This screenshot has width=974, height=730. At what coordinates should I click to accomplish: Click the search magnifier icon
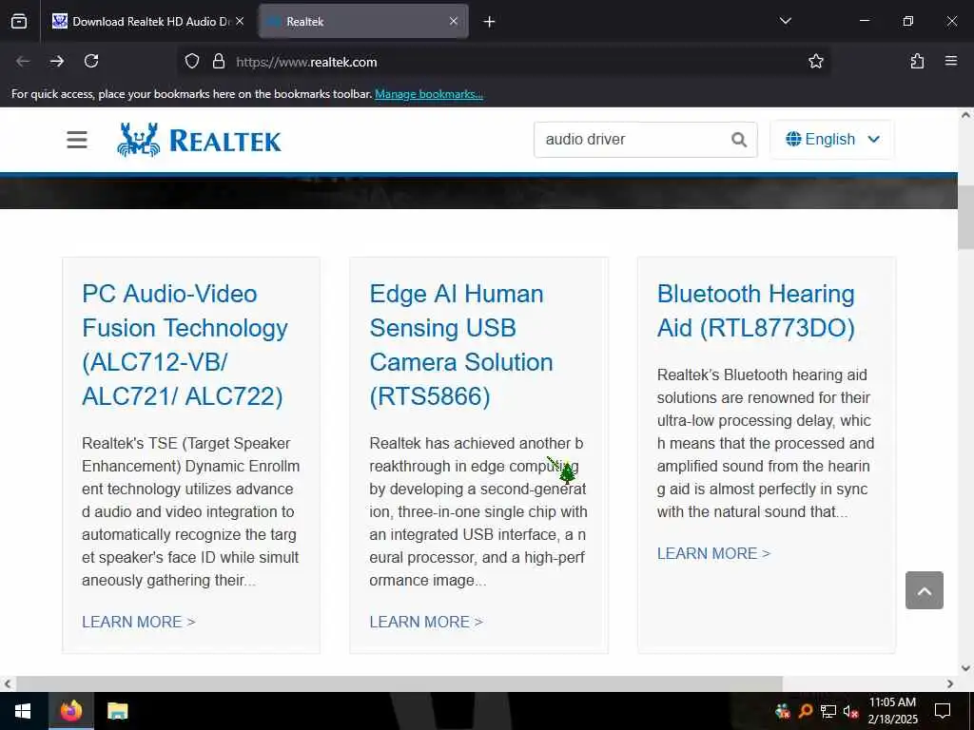tap(738, 140)
